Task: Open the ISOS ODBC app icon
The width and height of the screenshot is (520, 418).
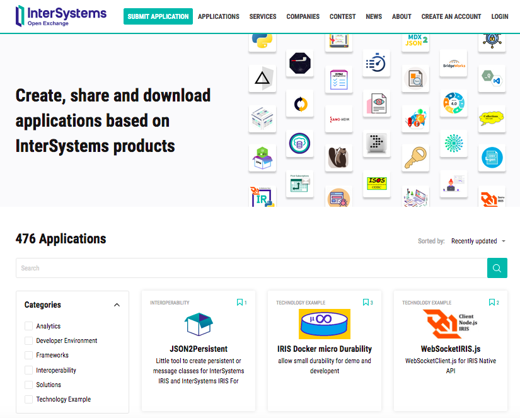Action: [x=375, y=183]
